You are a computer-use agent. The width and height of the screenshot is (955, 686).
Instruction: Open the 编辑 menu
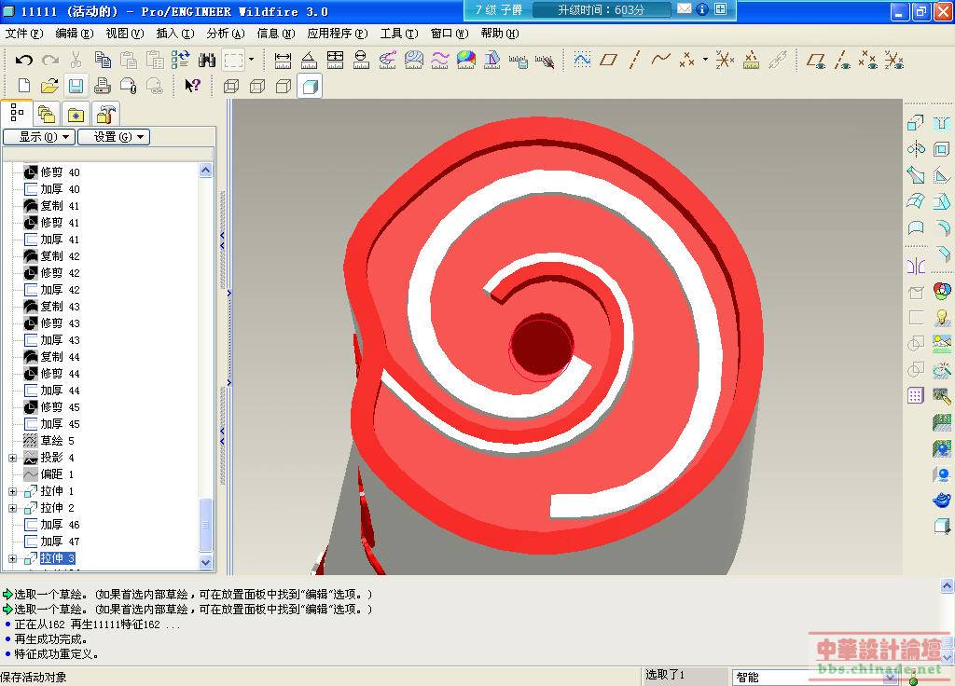pos(75,34)
